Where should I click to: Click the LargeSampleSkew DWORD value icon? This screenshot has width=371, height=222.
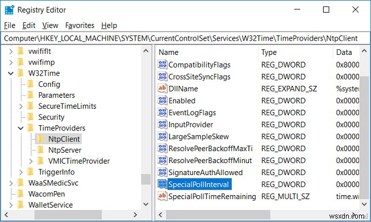tap(162, 136)
